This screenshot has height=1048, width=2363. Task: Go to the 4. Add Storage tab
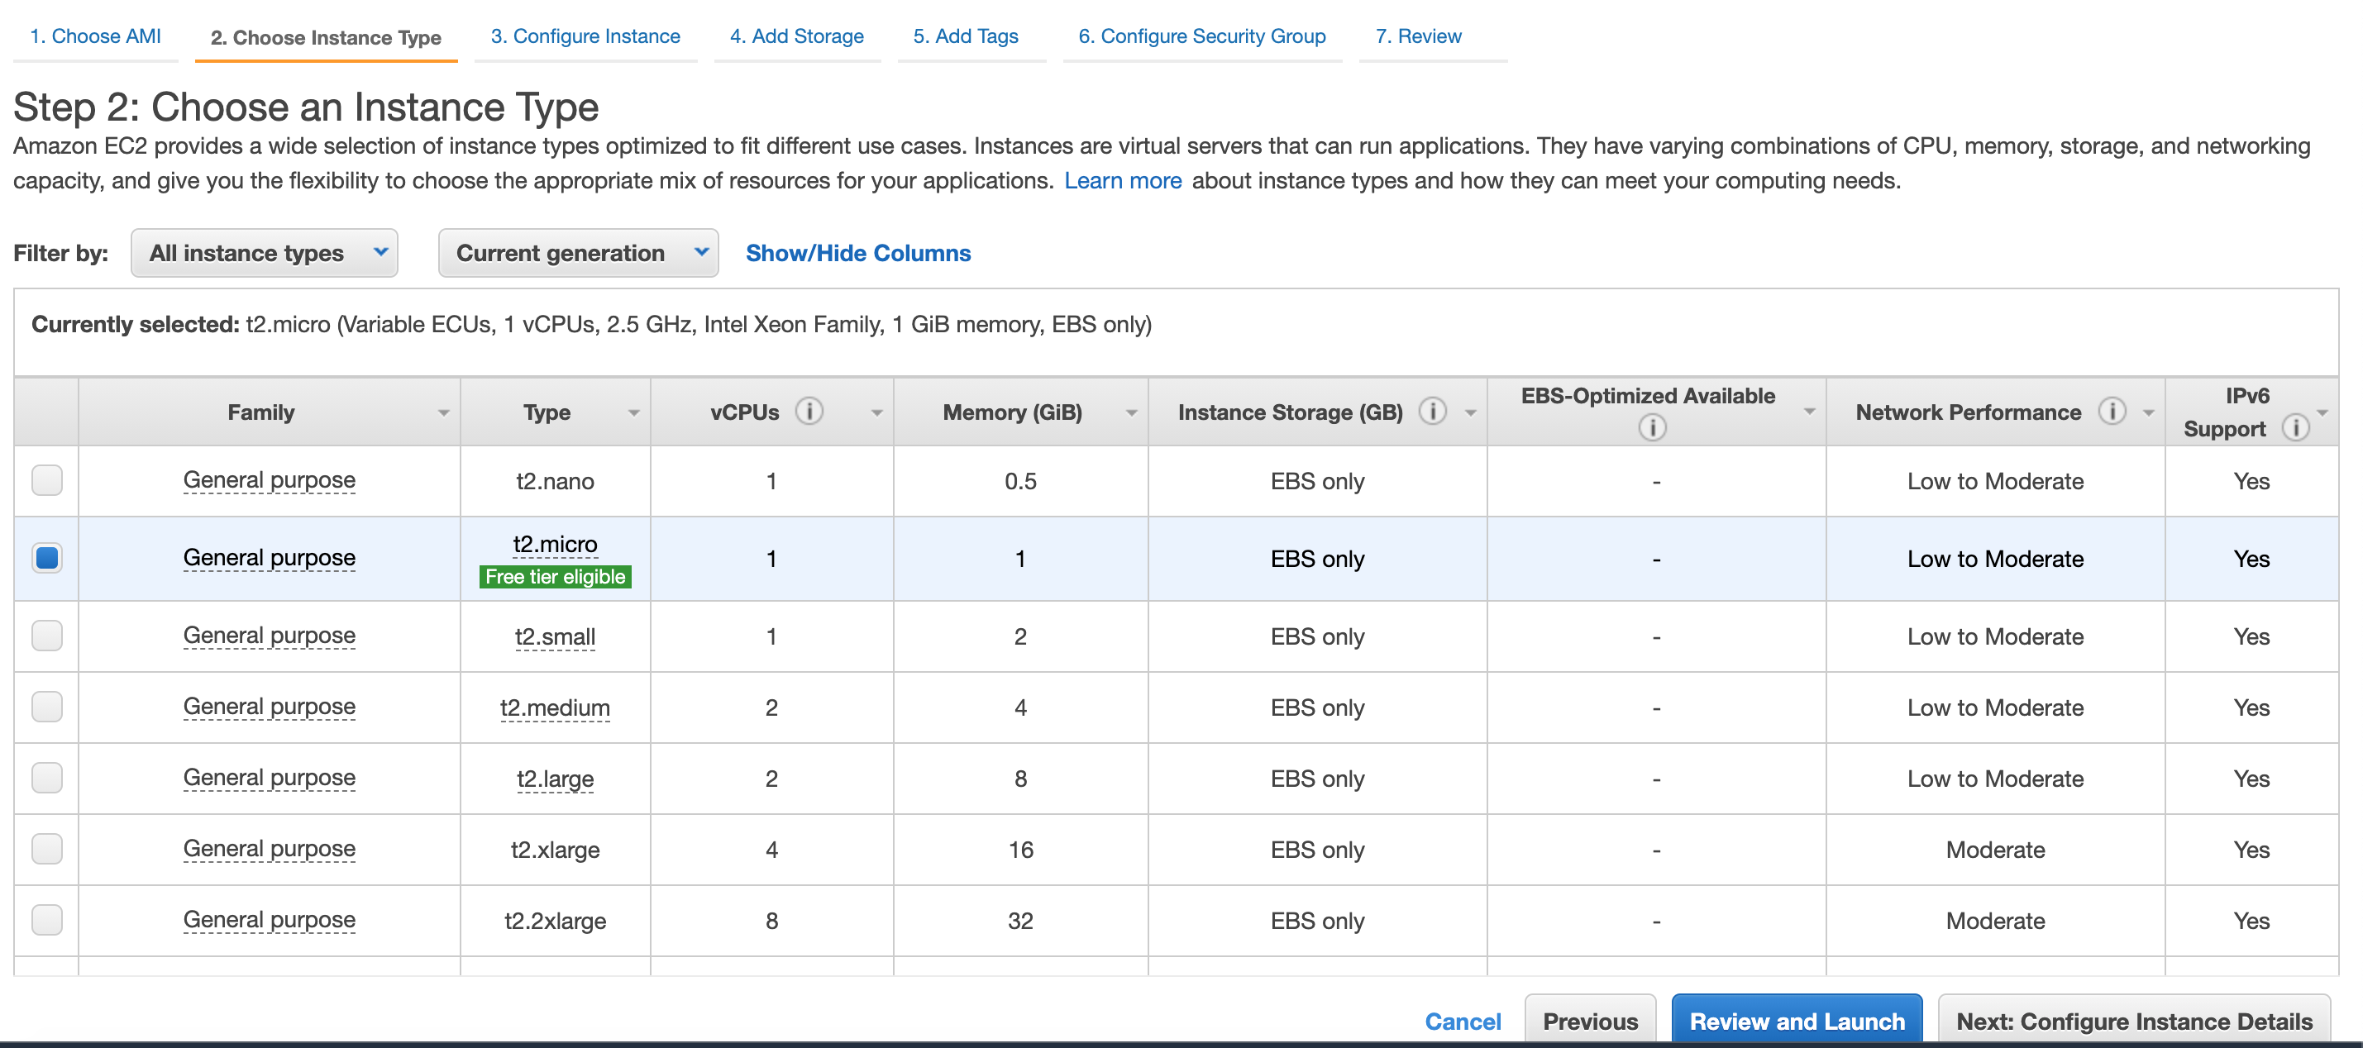tap(796, 36)
